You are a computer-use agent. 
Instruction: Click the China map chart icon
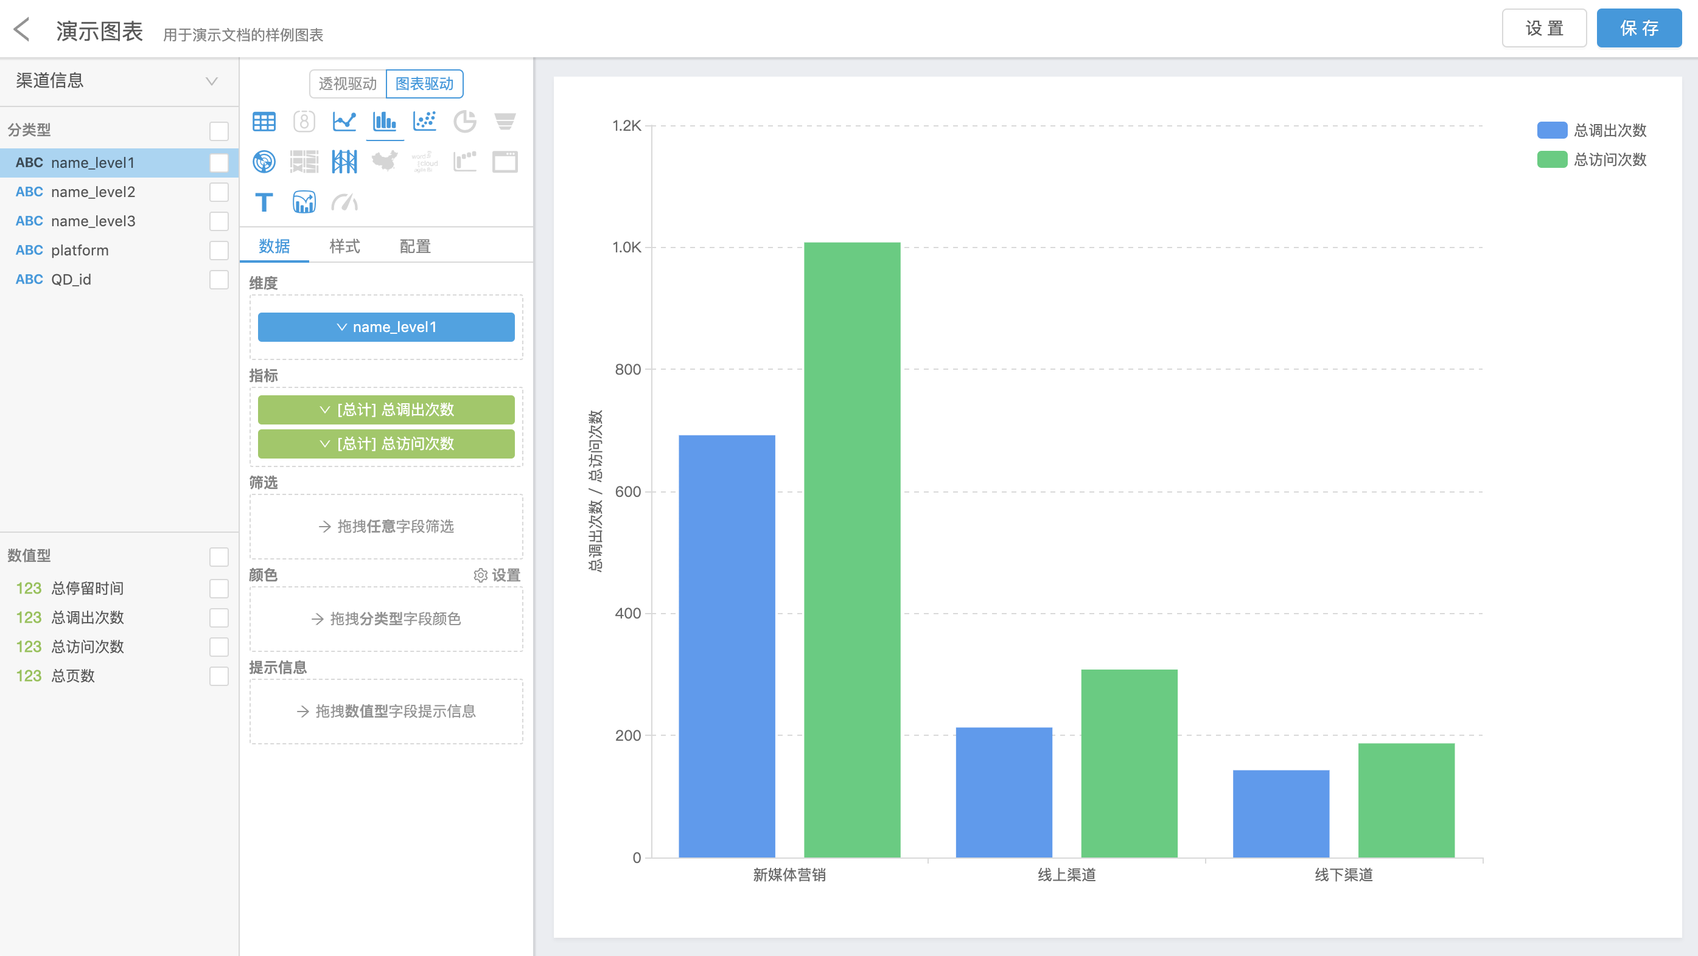pos(384,161)
